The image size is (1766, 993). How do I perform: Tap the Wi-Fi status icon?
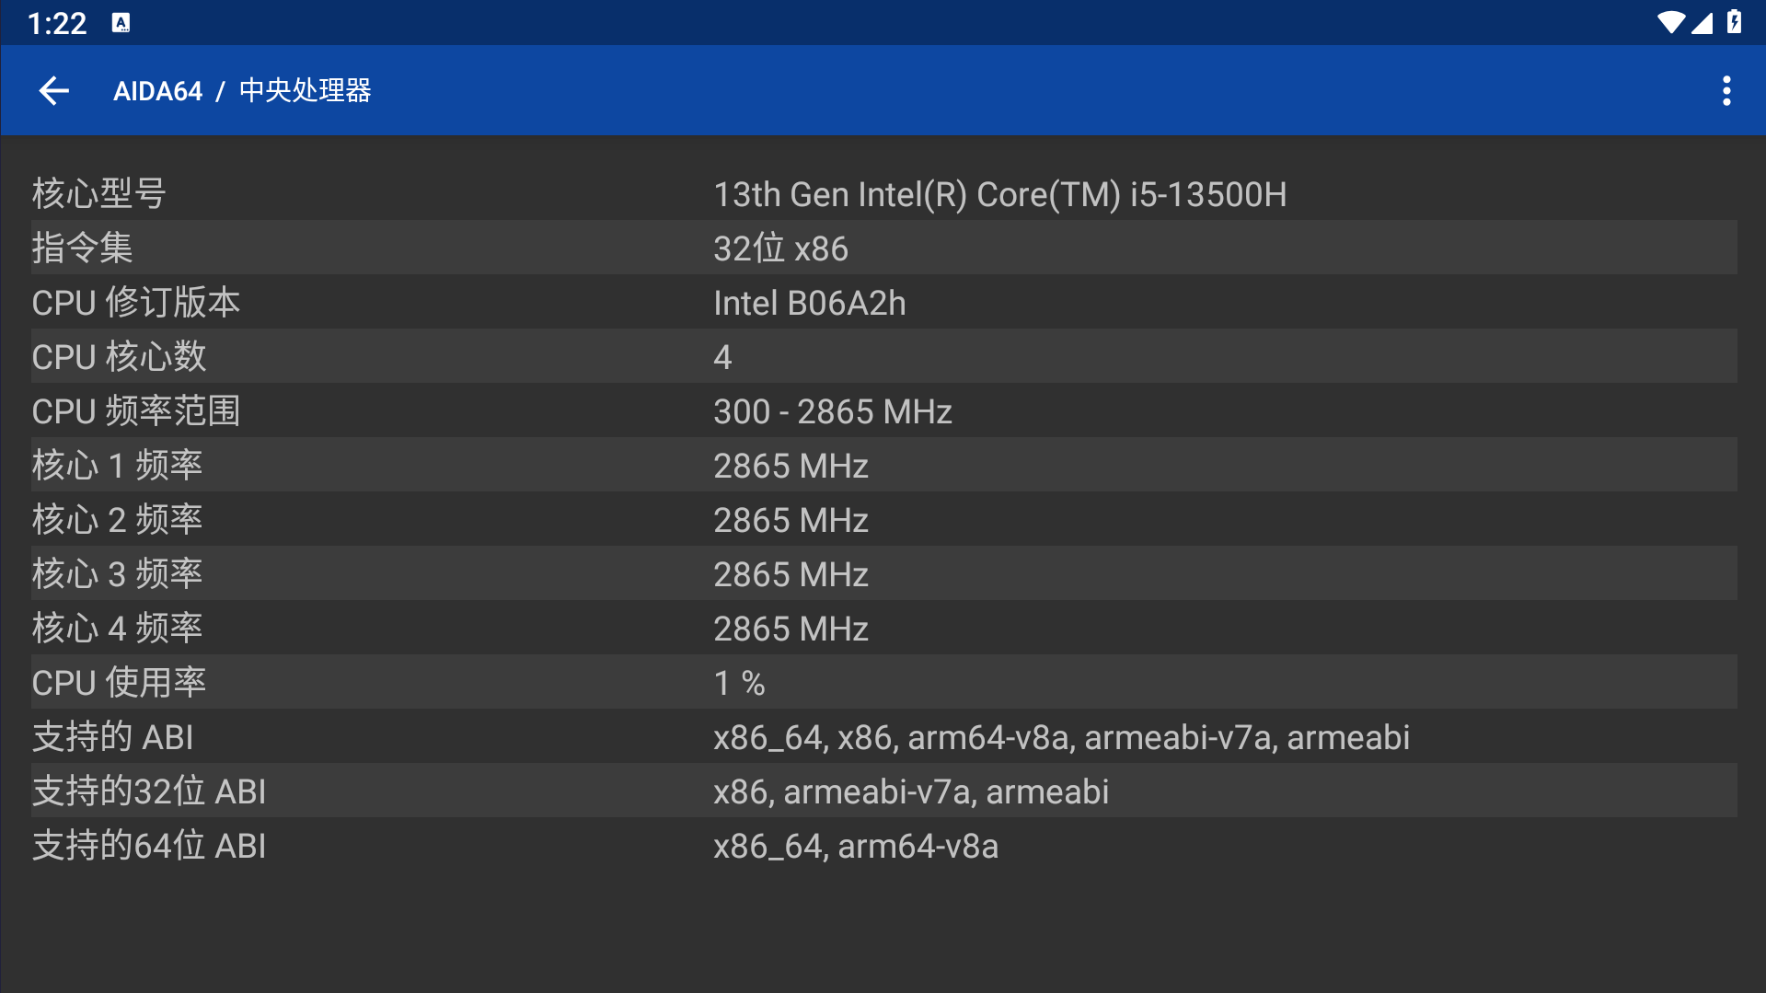1669,22
